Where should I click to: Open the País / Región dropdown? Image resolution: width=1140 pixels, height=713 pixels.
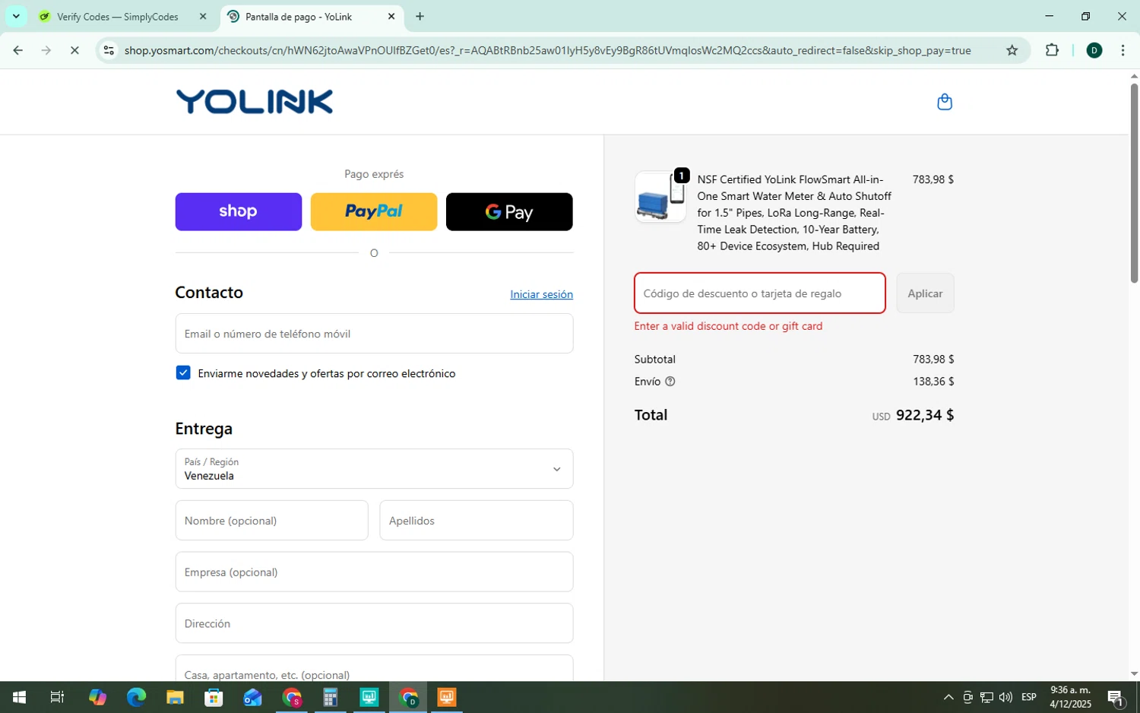374,468
